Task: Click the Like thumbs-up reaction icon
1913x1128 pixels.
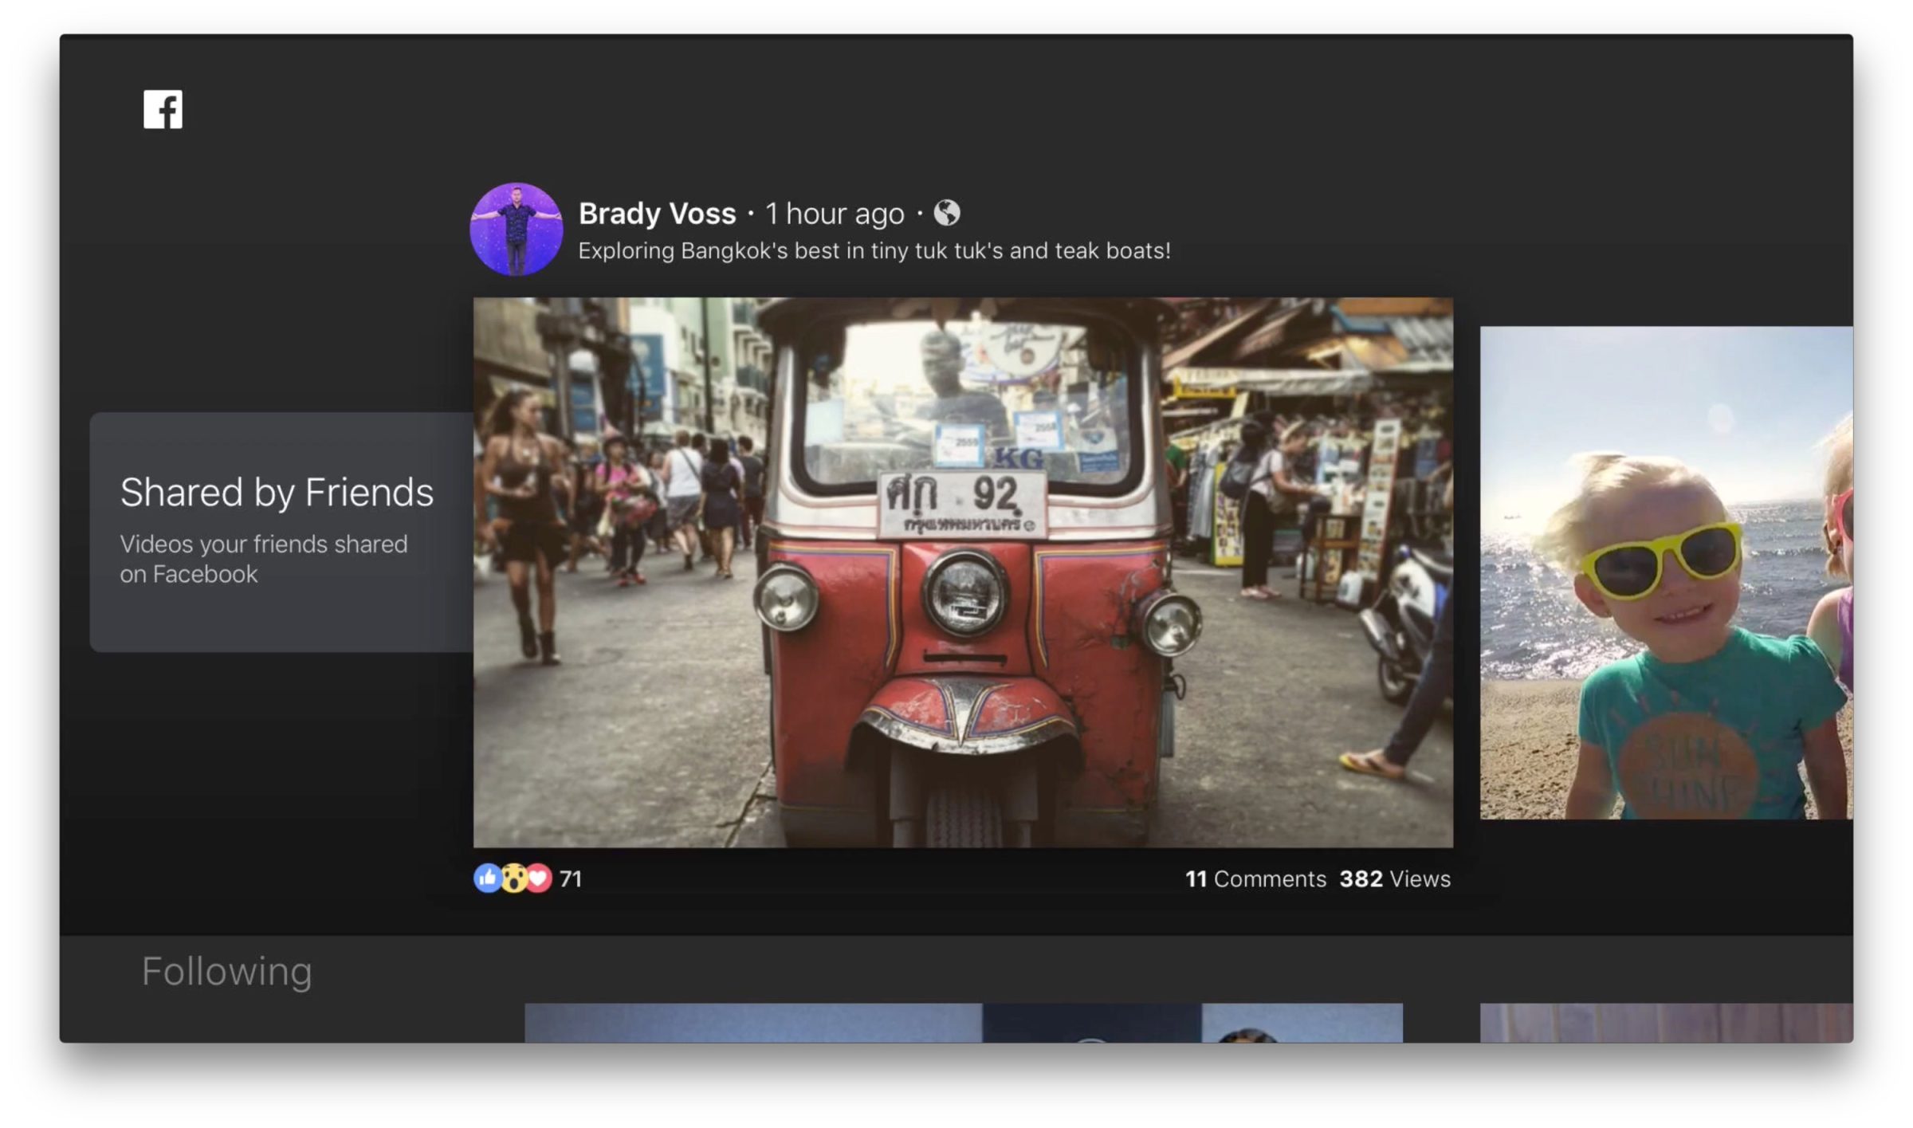Action: [486, 878]
